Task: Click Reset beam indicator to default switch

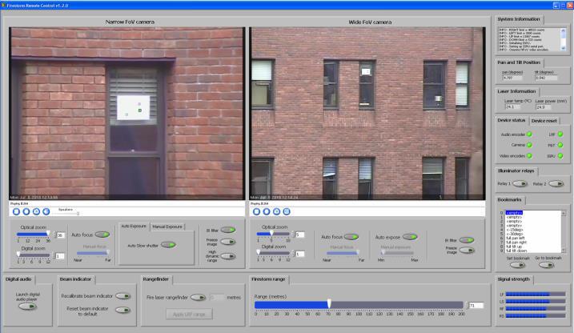Action: (x=122, y=311)
